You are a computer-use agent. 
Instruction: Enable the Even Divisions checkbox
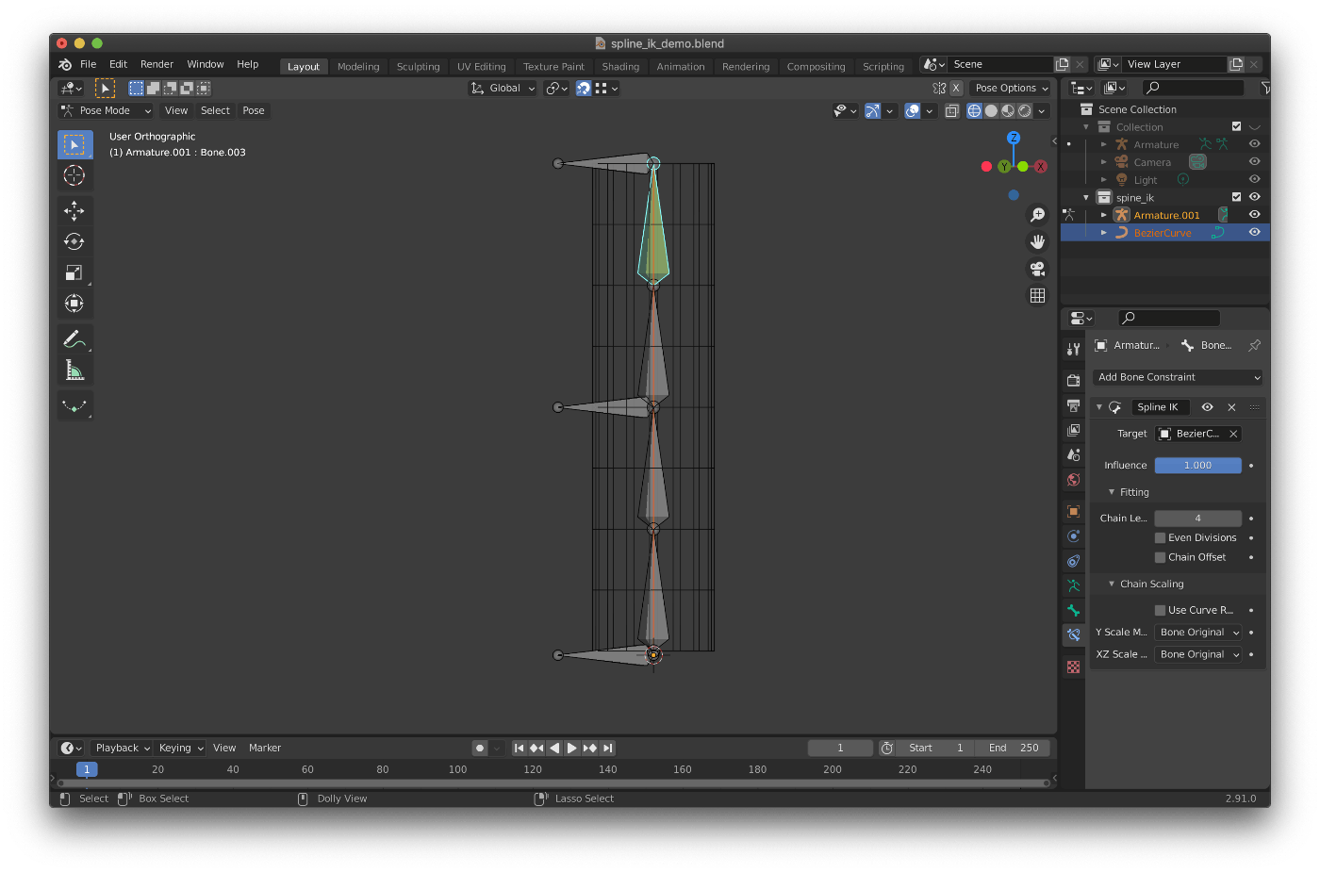[x=1160, y=537]
